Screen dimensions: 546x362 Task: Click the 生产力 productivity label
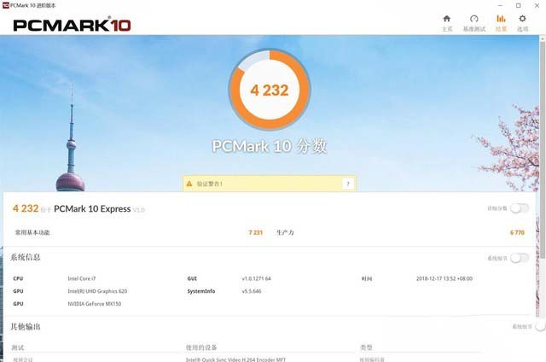285,232
